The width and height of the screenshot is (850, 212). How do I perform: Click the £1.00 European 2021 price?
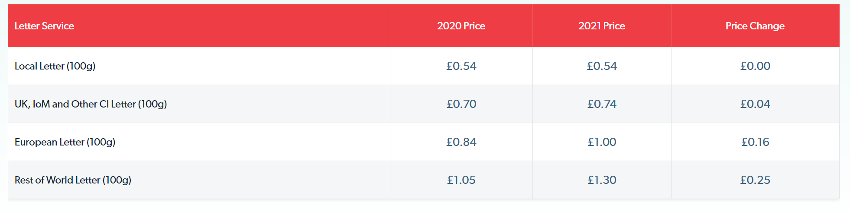(x=602, y=142)
